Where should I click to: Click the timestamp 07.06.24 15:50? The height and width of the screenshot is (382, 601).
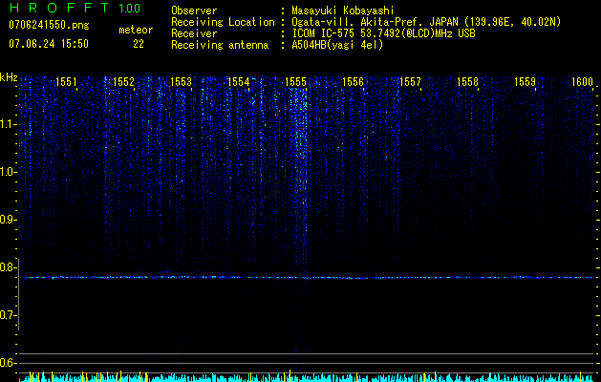(49, 44)
